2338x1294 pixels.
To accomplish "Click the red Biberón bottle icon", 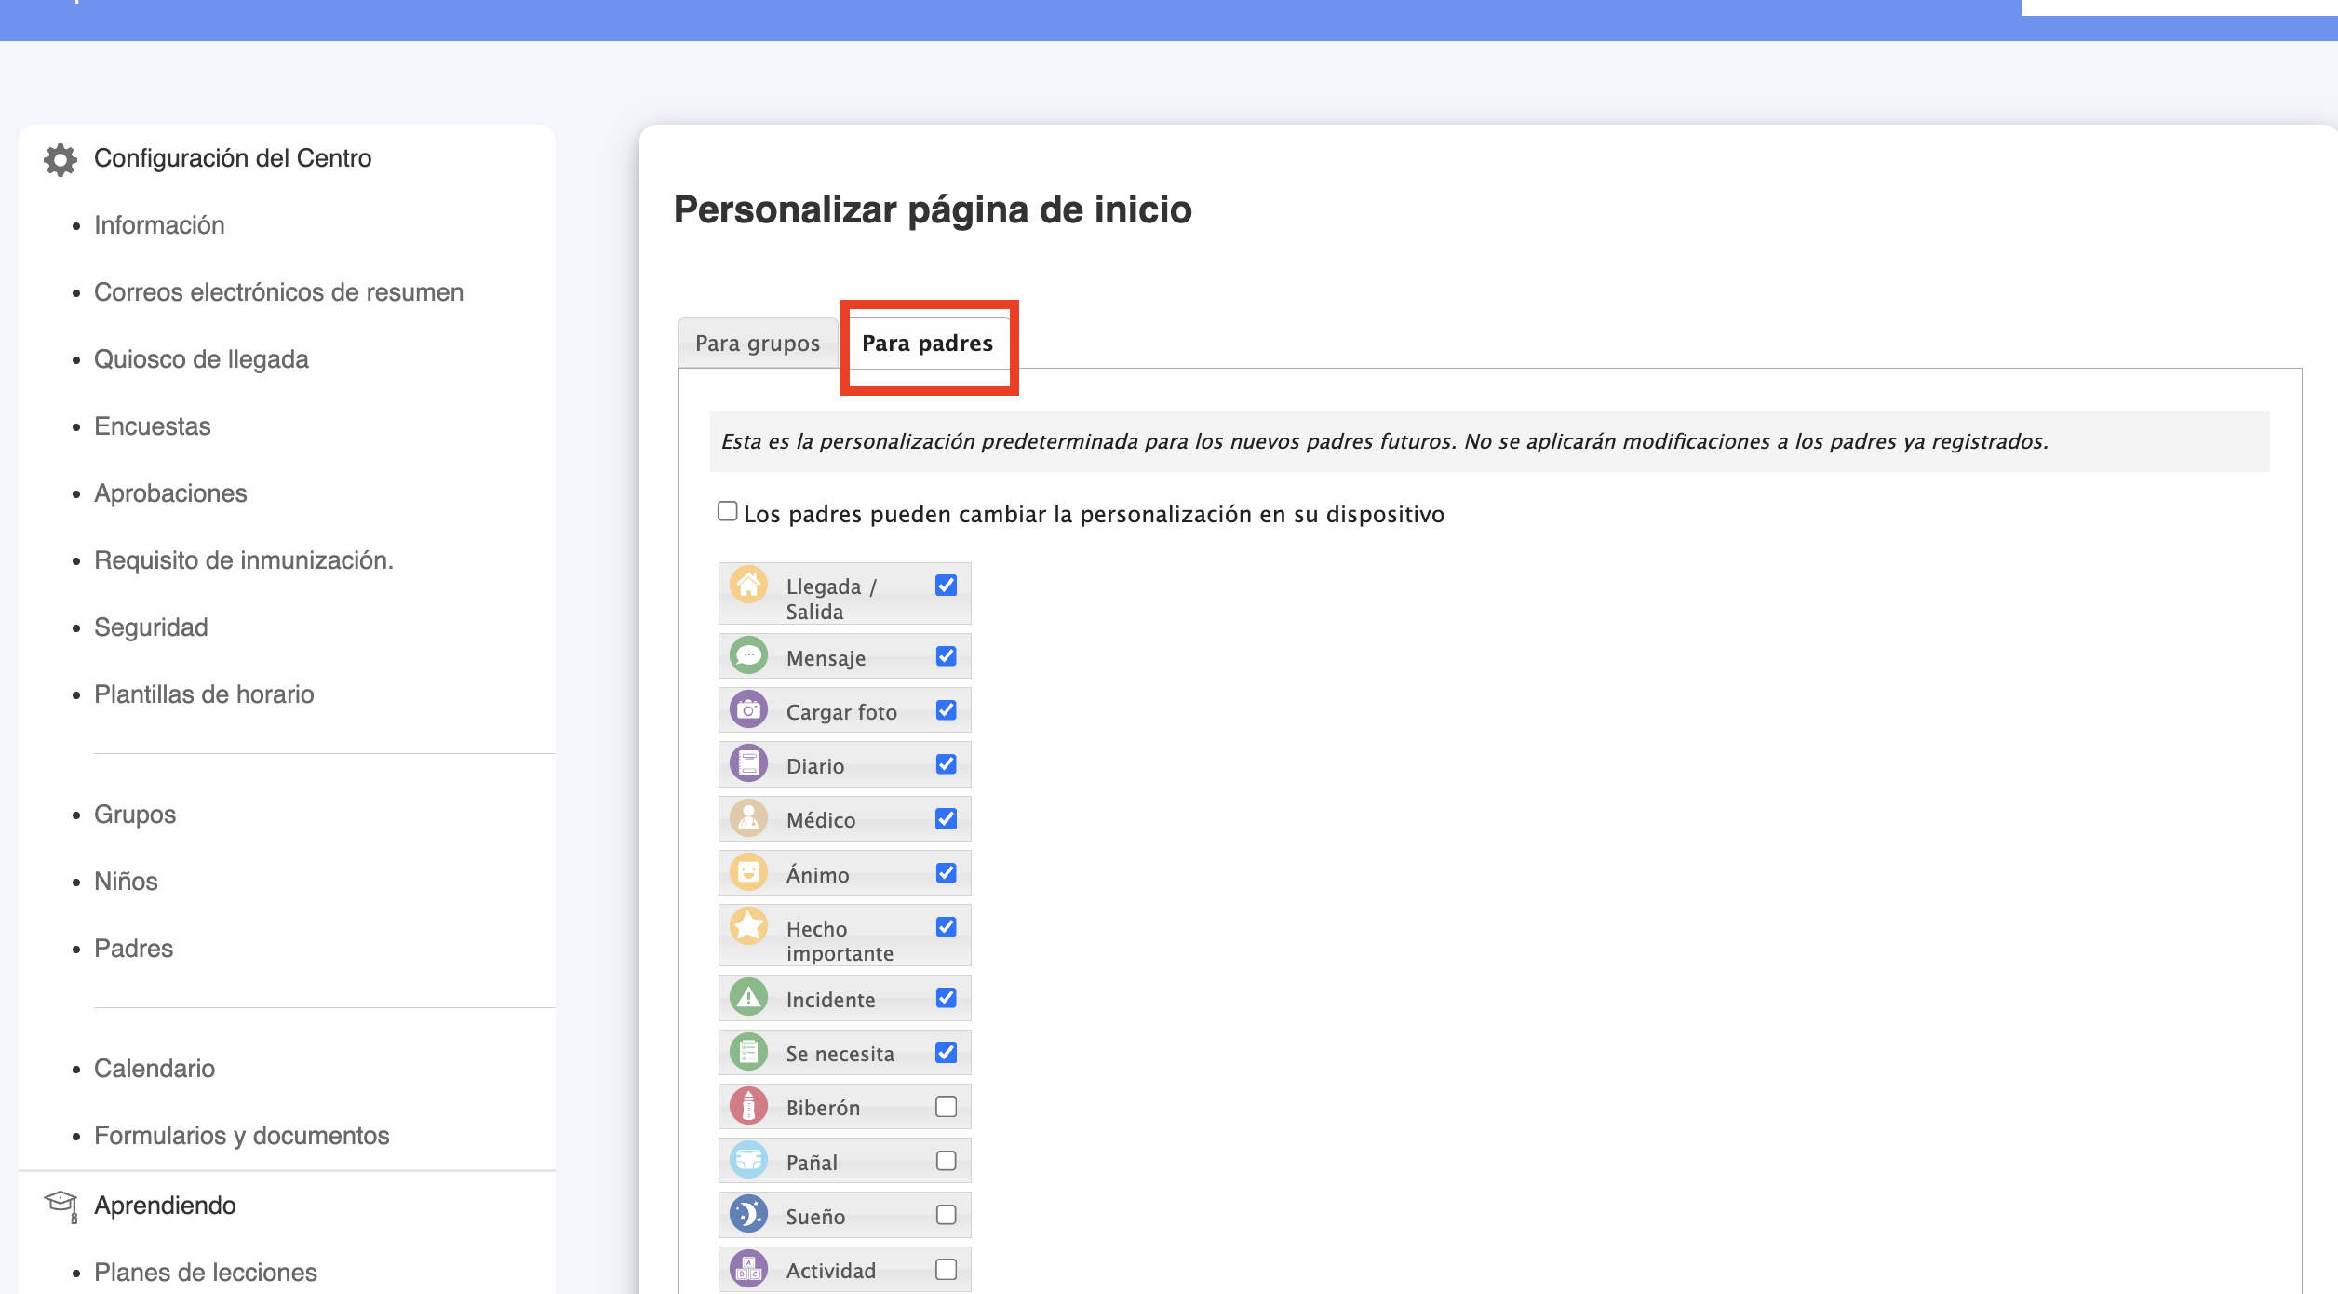I will click(748, 1106).
